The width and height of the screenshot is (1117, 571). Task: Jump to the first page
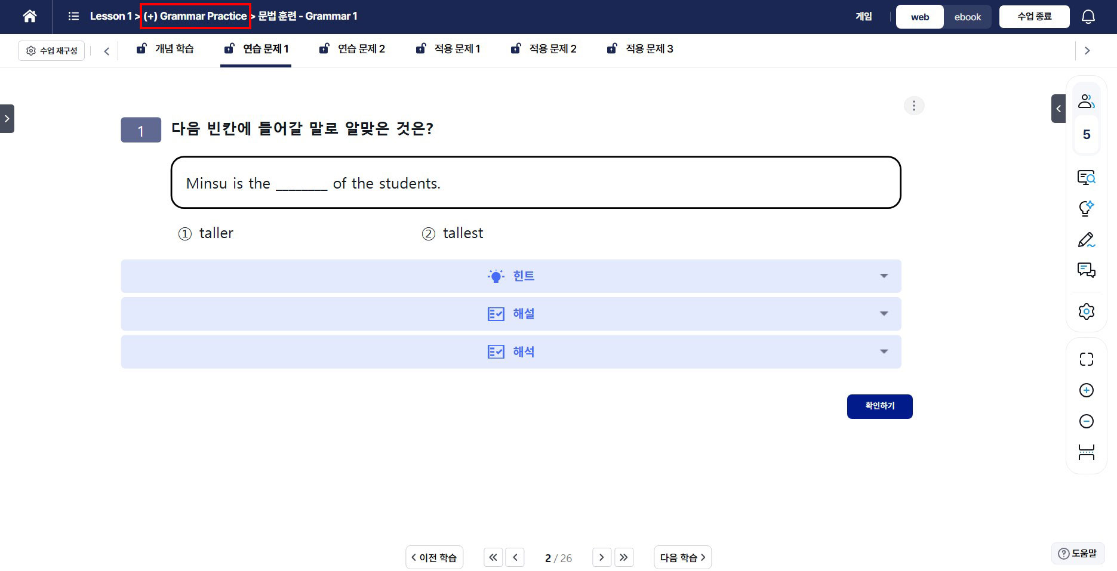tap(493, 557)
